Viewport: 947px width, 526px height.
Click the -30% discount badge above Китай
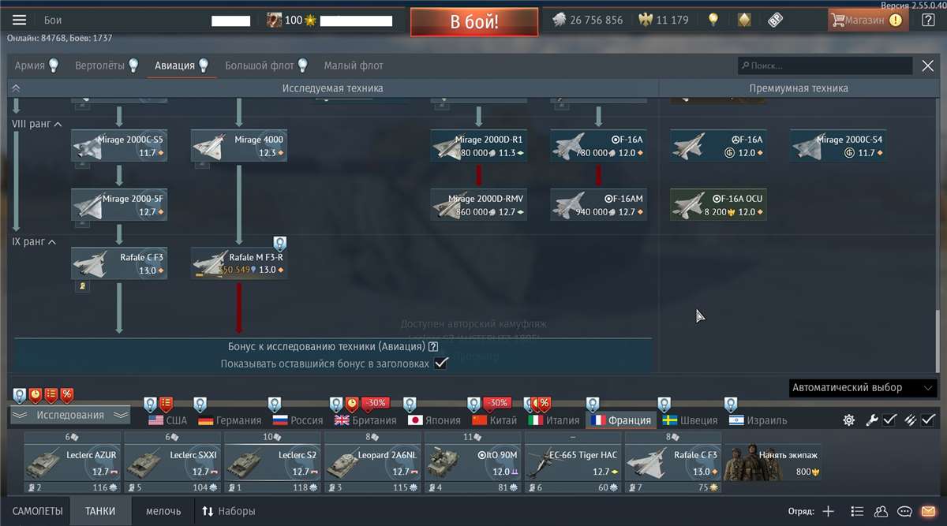point(497,403)
